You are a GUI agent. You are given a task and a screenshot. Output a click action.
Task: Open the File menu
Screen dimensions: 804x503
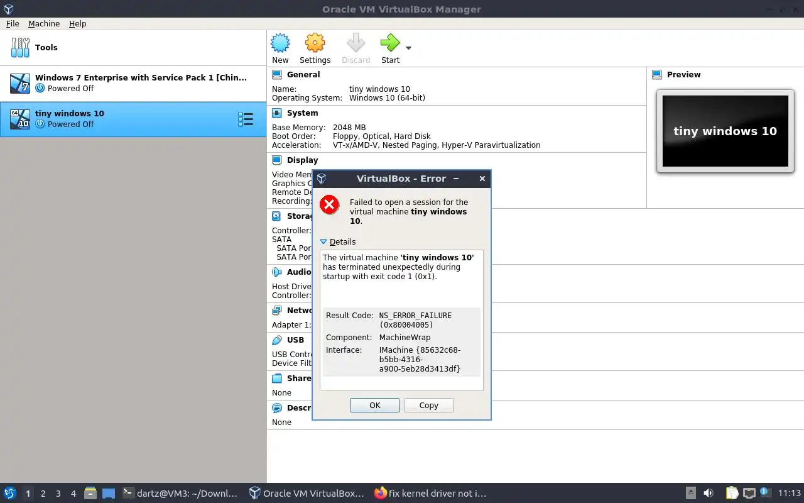click(x=13, y=23)
